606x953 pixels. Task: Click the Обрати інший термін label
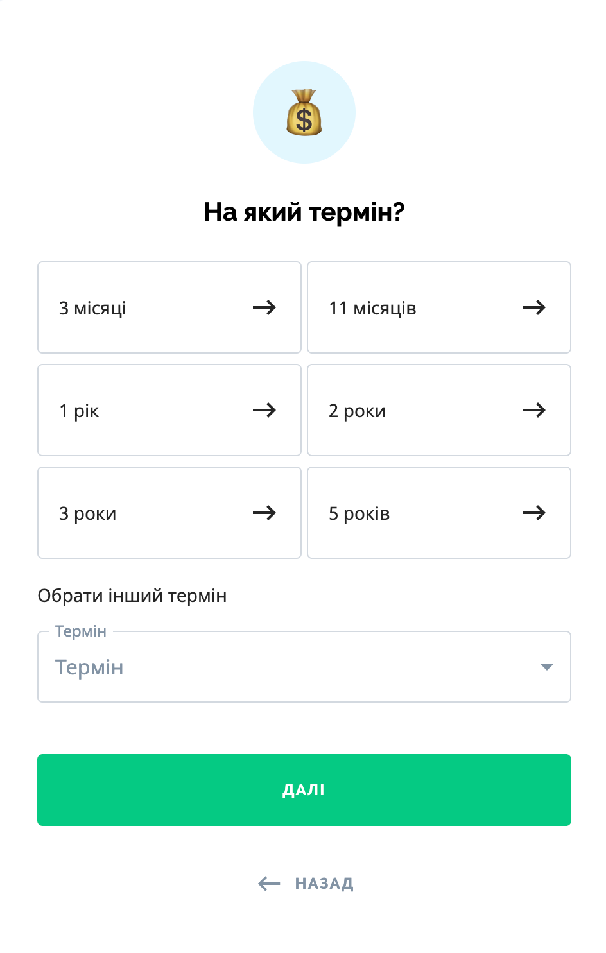132,596
